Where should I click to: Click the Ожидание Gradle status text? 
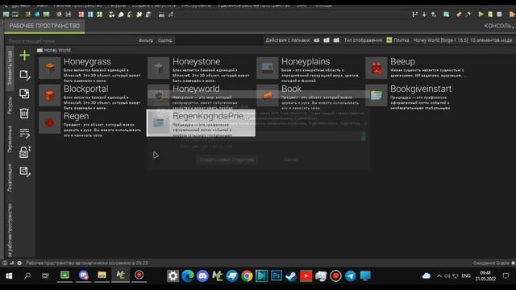coord(490,263)
